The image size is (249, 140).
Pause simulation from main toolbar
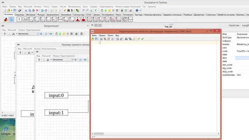(x=113, y=10)
